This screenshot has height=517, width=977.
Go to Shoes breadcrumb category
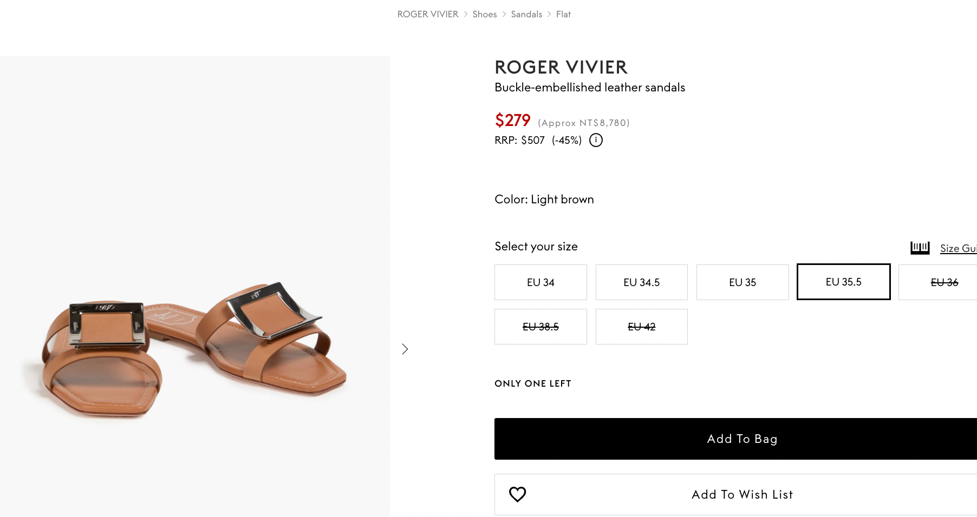pyautogui.click(x=484, y=14)
